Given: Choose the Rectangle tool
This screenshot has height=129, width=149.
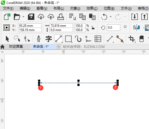Looking at the screenshot, I should (x=68, y=39).
